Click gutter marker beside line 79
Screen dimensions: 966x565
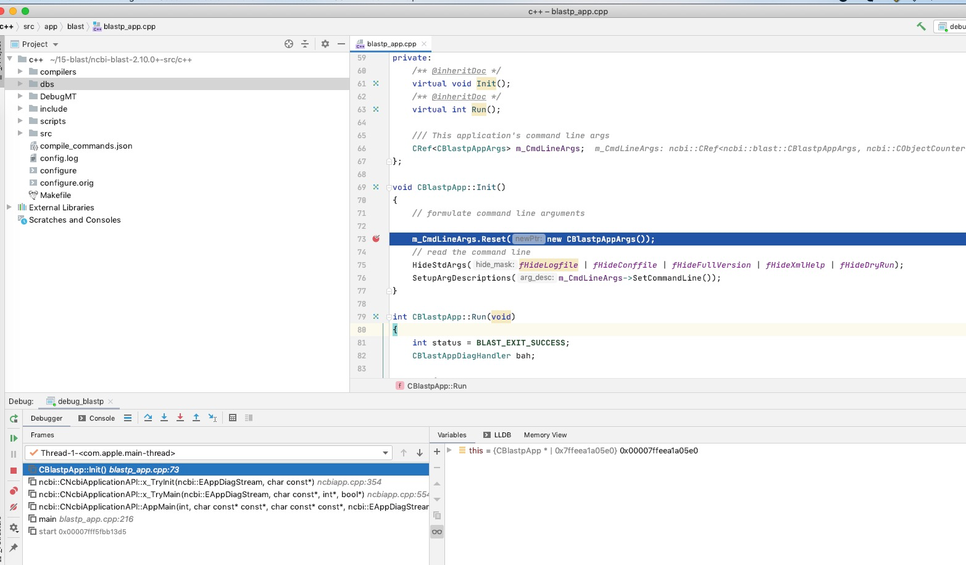[376, 316]
